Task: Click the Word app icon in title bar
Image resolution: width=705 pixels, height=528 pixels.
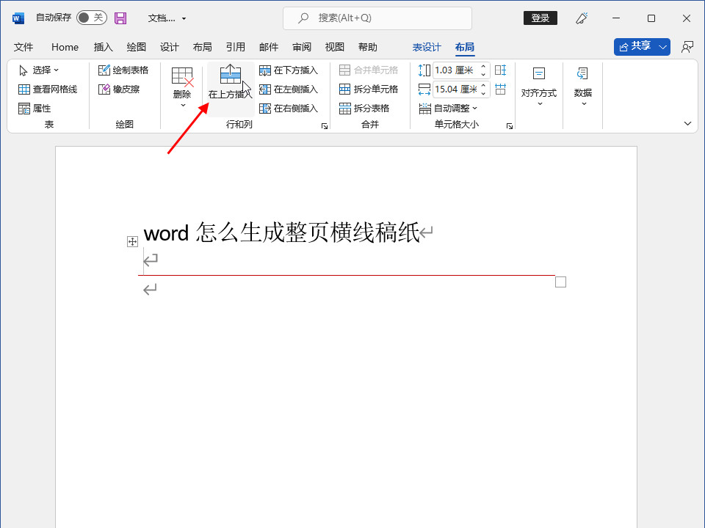Action: pos(18,18)
